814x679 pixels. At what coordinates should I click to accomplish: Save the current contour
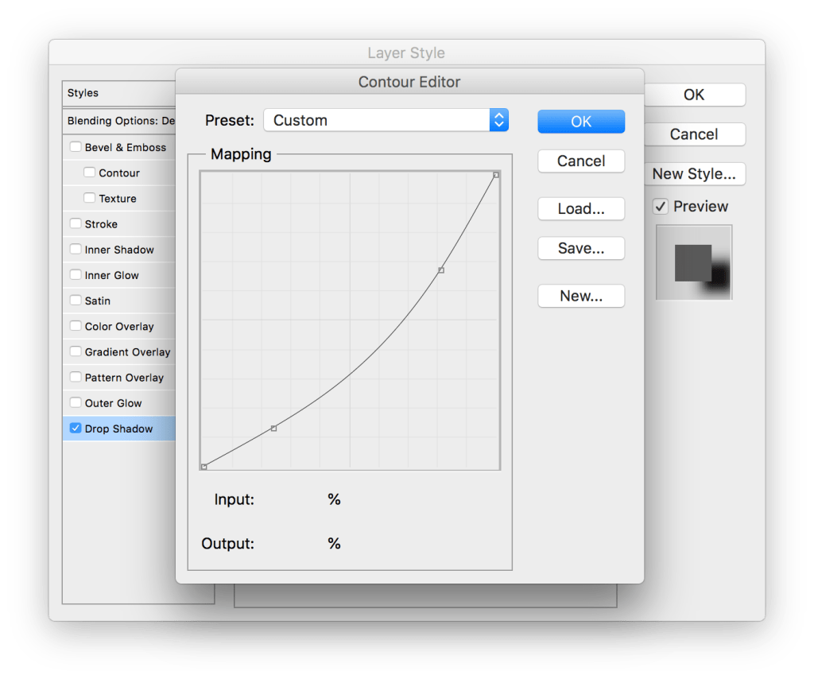click(581, 248)
